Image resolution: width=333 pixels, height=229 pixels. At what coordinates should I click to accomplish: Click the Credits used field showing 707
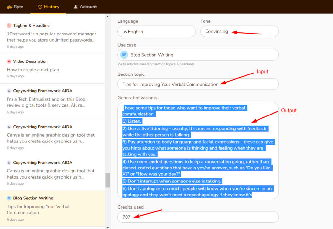198,217
